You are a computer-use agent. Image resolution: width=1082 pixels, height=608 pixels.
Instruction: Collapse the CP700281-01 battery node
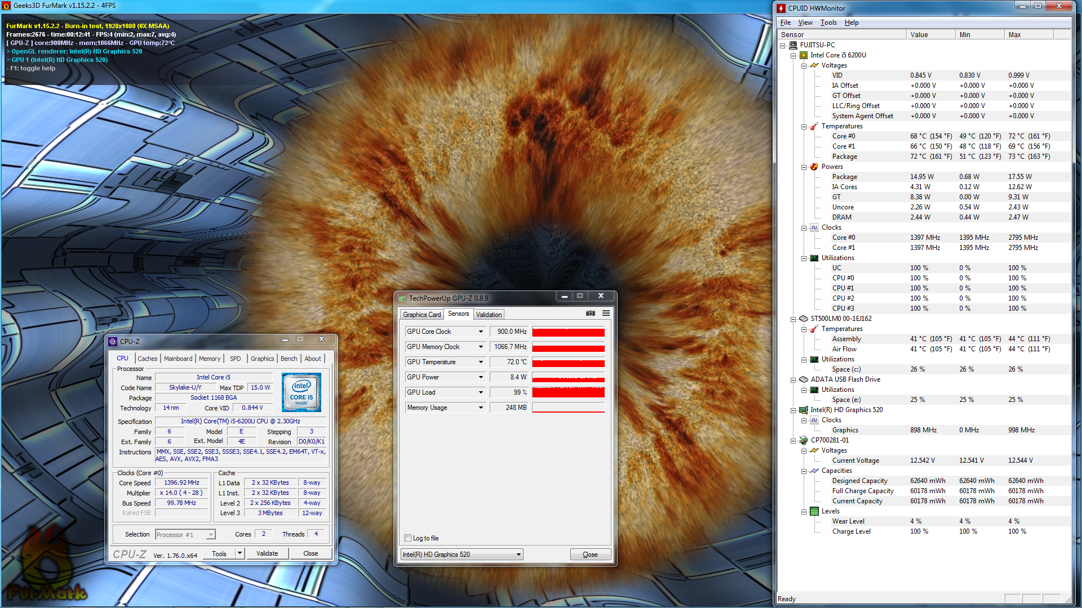coord(793,441)
